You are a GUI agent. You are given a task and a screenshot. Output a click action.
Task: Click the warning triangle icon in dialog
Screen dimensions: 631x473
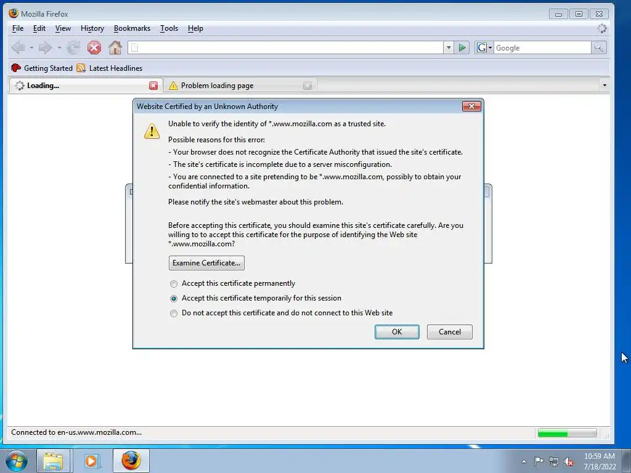[x=152, y=131]
